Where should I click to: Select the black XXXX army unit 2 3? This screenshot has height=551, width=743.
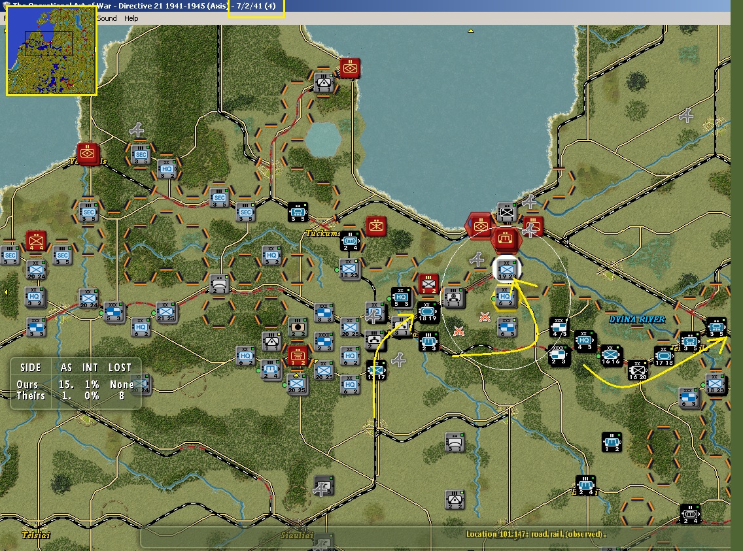coord(559,354)
